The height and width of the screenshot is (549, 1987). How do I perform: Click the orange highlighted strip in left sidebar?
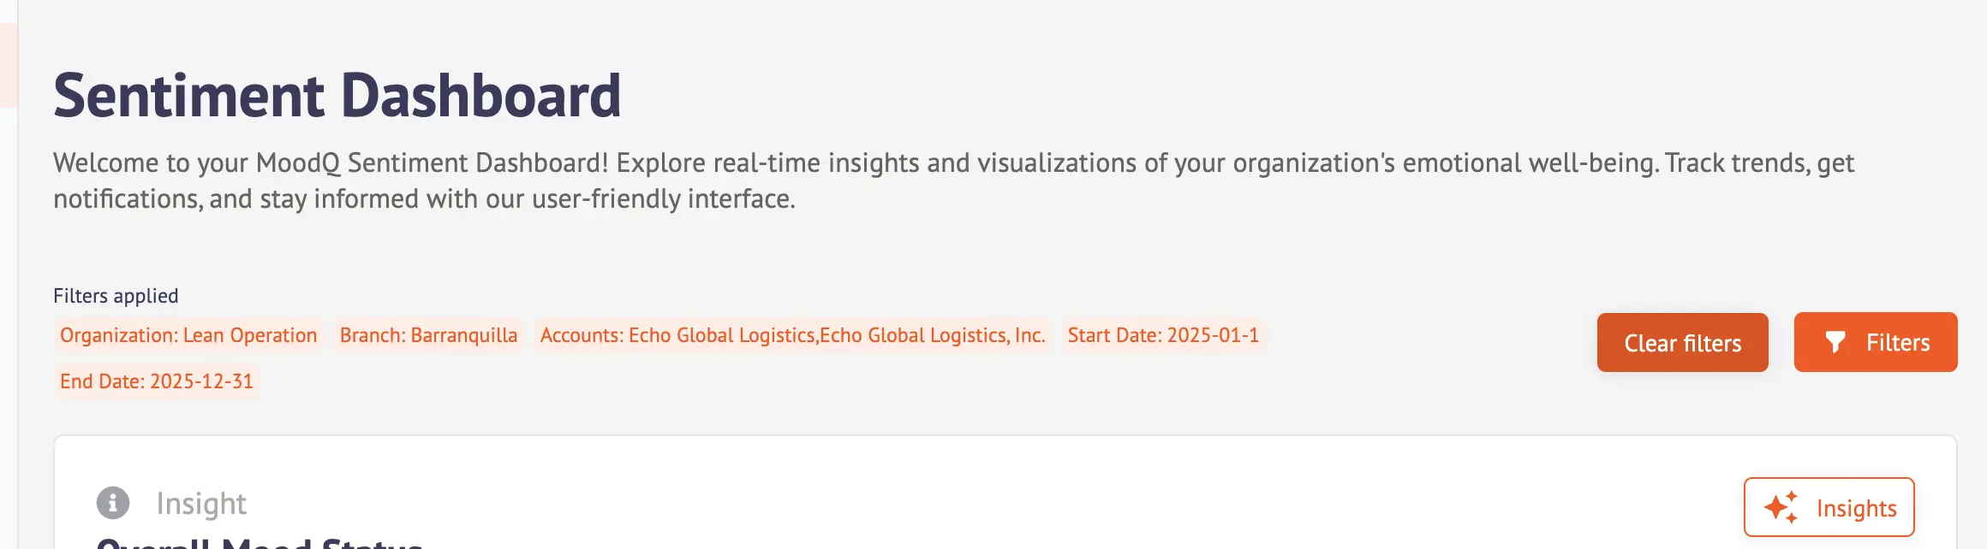pyautogui.click(x=8, y=65)
